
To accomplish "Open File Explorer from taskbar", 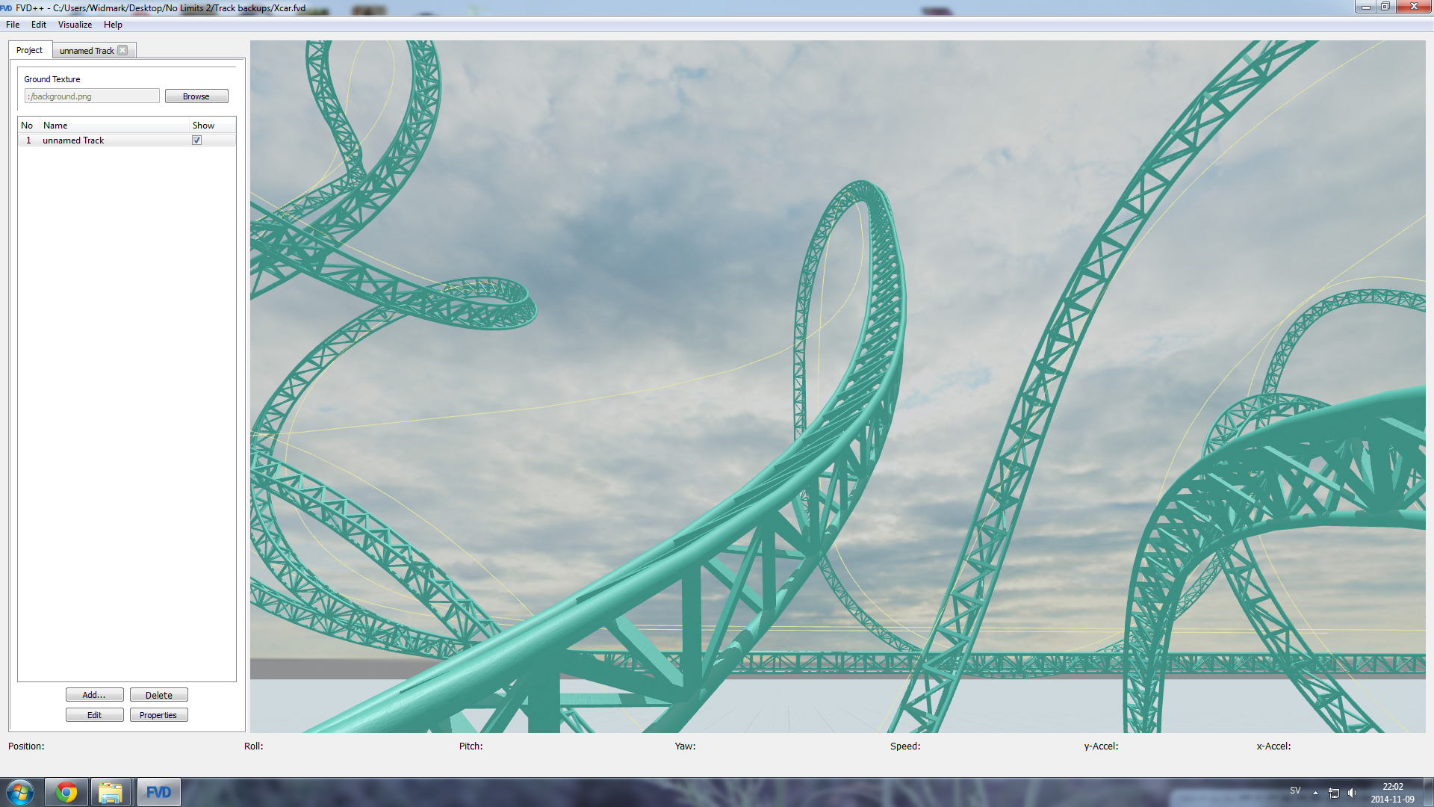I will click(111, 792).
